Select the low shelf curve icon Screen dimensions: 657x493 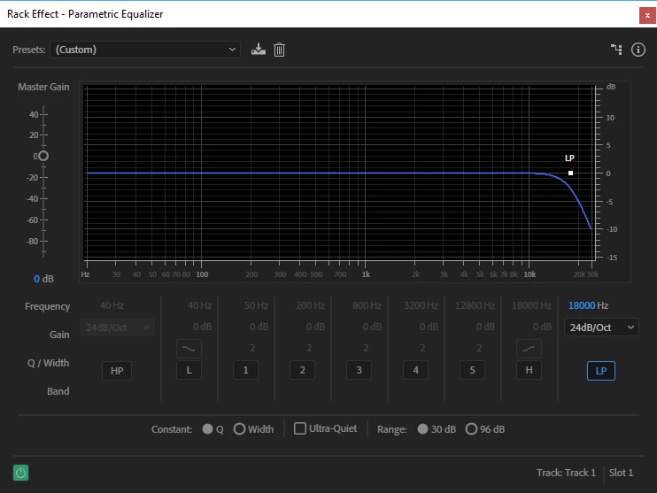[189, 349]
